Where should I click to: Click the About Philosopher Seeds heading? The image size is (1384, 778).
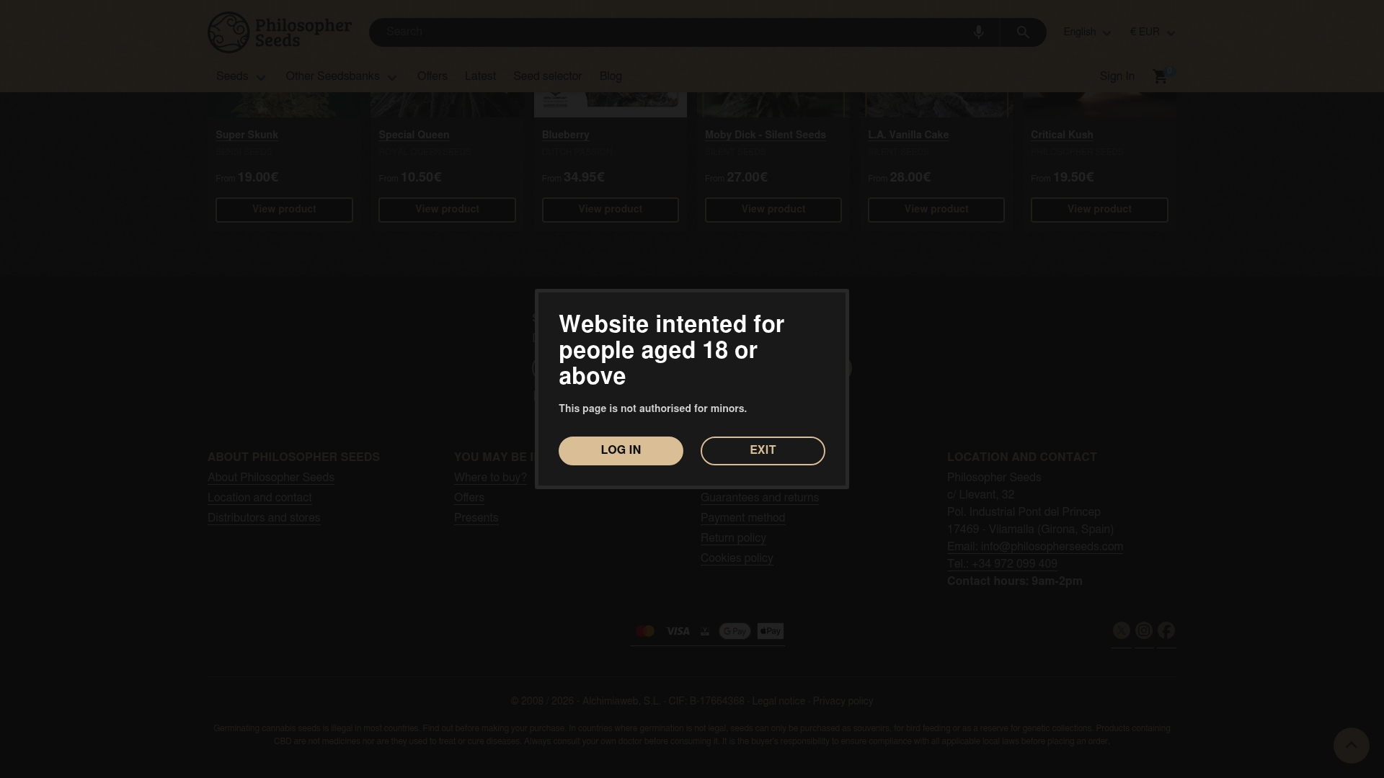(293, 458)
